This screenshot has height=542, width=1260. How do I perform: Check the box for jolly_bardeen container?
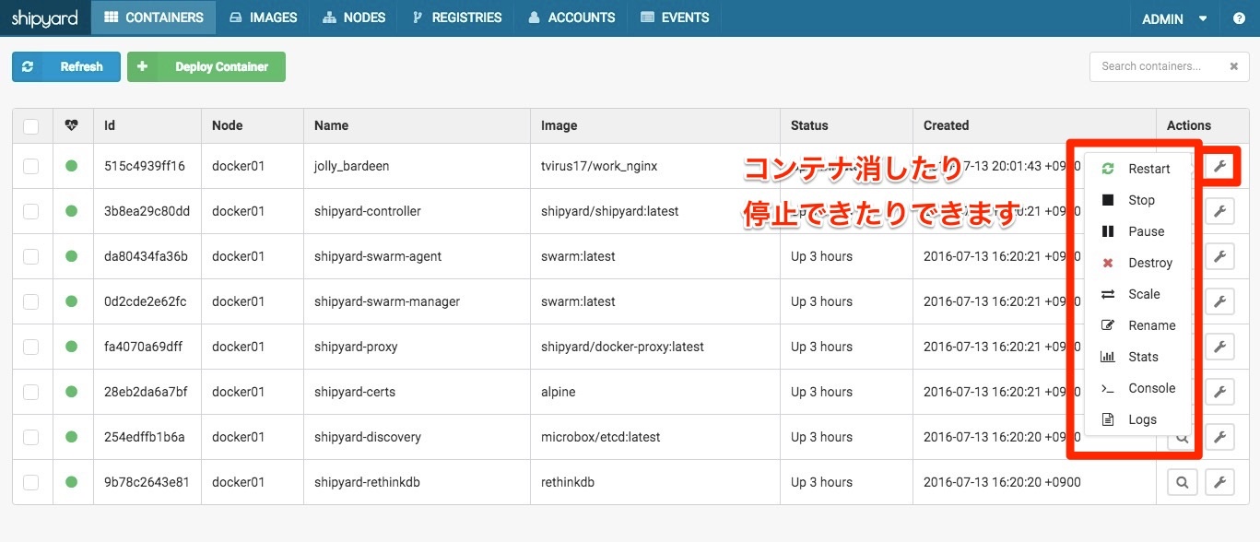coord(31,166)
